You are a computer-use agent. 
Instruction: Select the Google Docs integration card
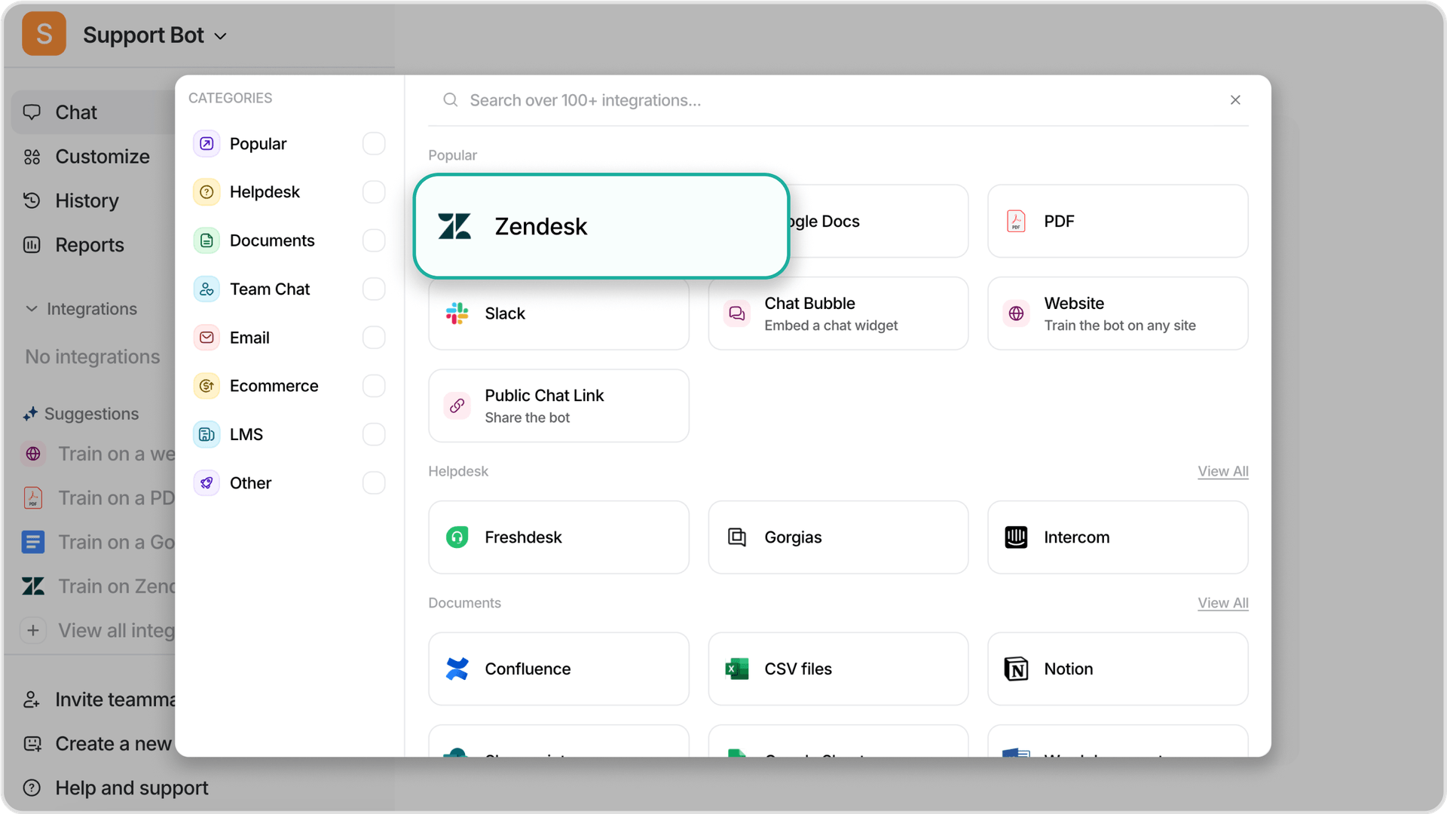coord(878,222)
